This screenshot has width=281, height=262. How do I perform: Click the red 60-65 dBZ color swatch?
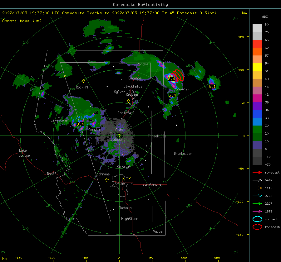pos(257,44)
